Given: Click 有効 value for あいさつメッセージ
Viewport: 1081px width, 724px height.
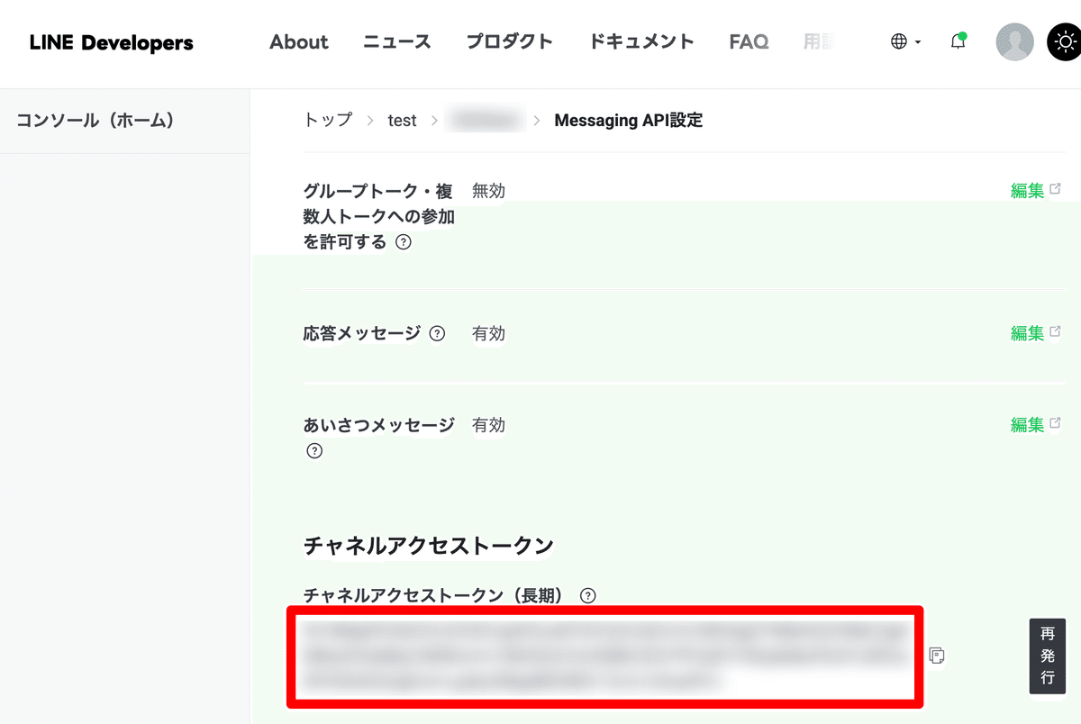Looking at the screenshot, I should (488, 425).
